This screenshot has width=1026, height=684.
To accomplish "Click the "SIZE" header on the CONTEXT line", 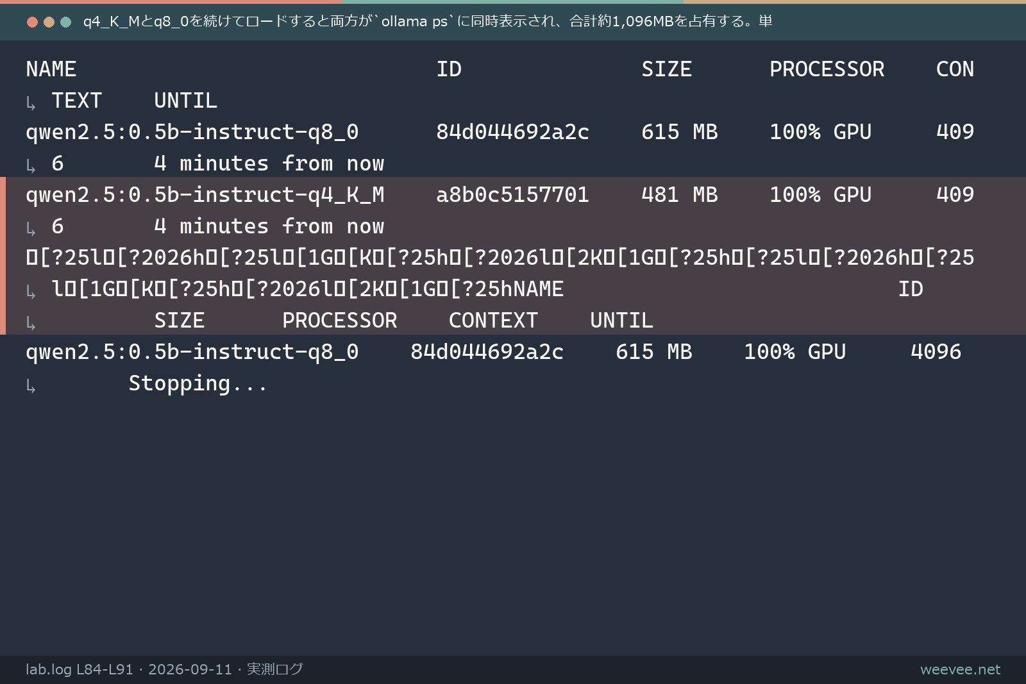I will point(179,321).
